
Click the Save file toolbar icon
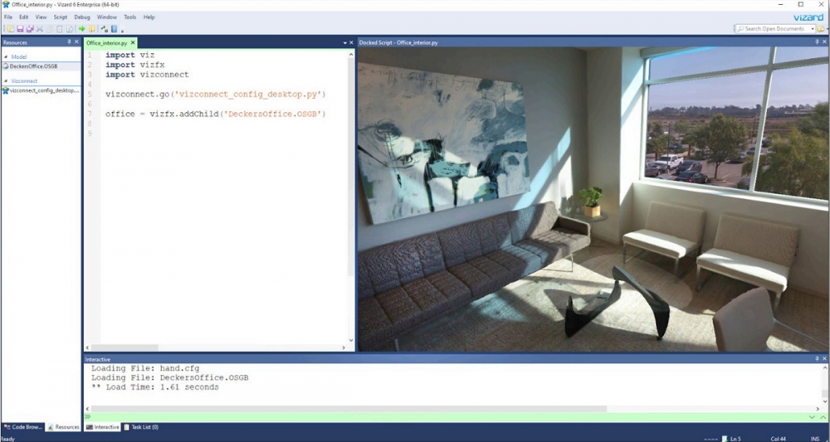click(x=19, y=29)
